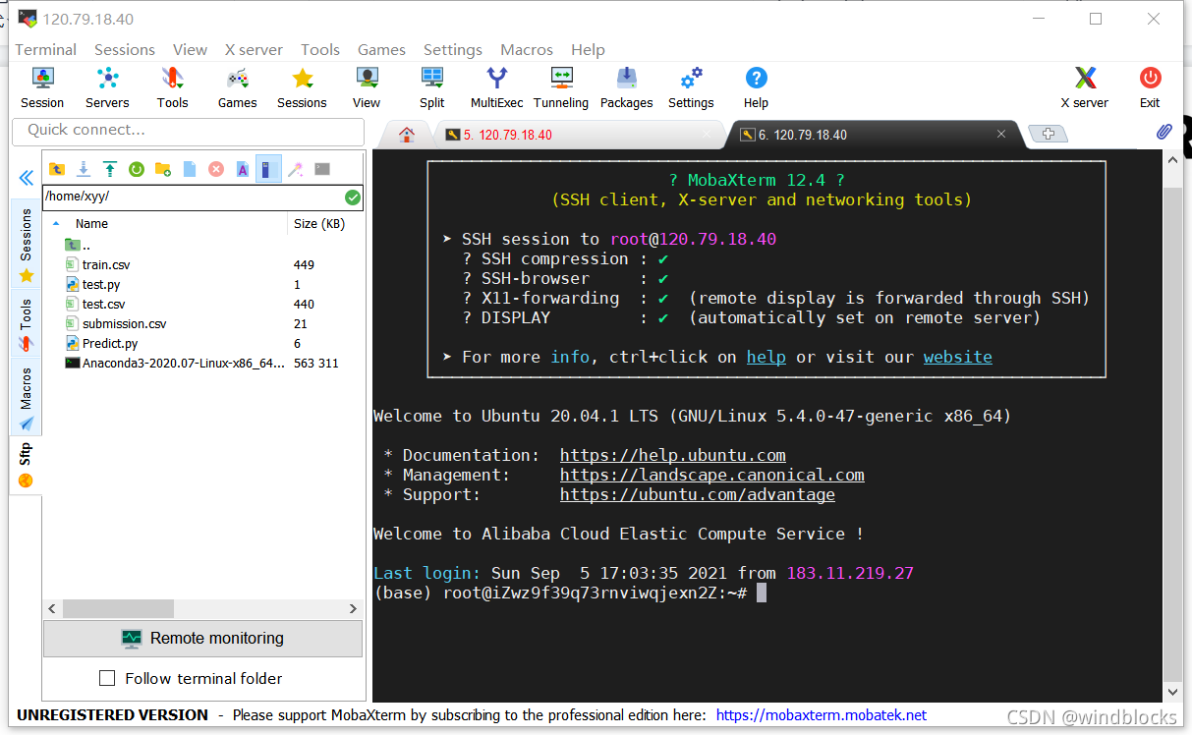Click the Help toolbar icon
Viewport: 1192px width, 735px height.
pyautogui.click(x=756, y=87)
